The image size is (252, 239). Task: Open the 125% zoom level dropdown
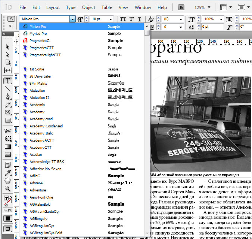tap(209, 7)
